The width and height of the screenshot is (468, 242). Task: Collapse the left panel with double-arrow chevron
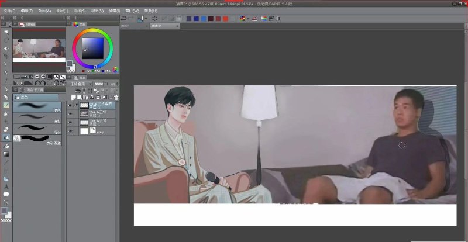(4, 18)
